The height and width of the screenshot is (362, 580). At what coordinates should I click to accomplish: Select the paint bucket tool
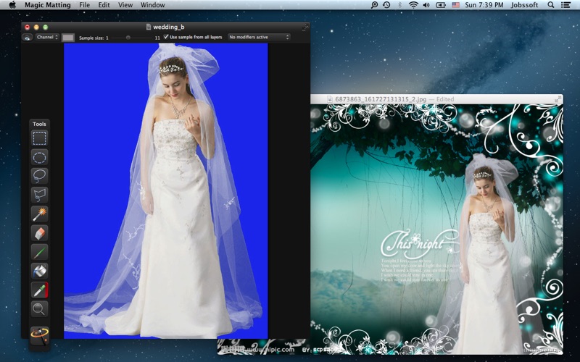pos(39,271)
